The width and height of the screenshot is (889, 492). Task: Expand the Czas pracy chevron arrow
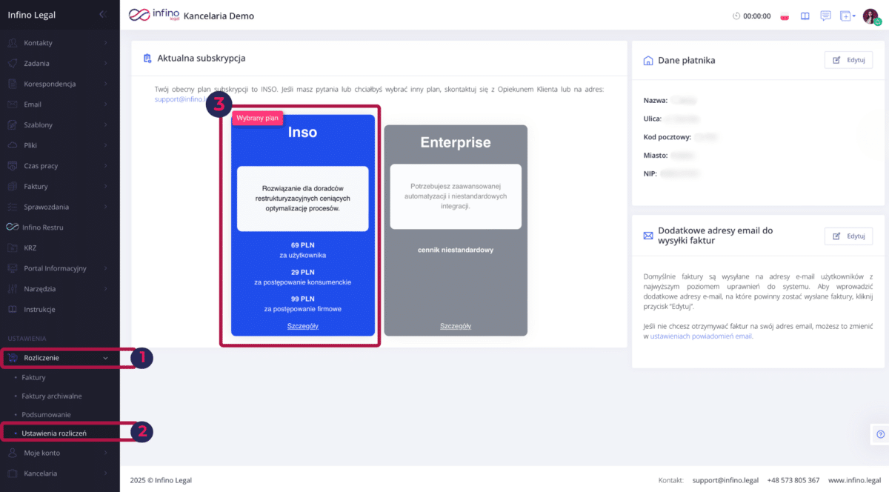click(x=106, y=166)
